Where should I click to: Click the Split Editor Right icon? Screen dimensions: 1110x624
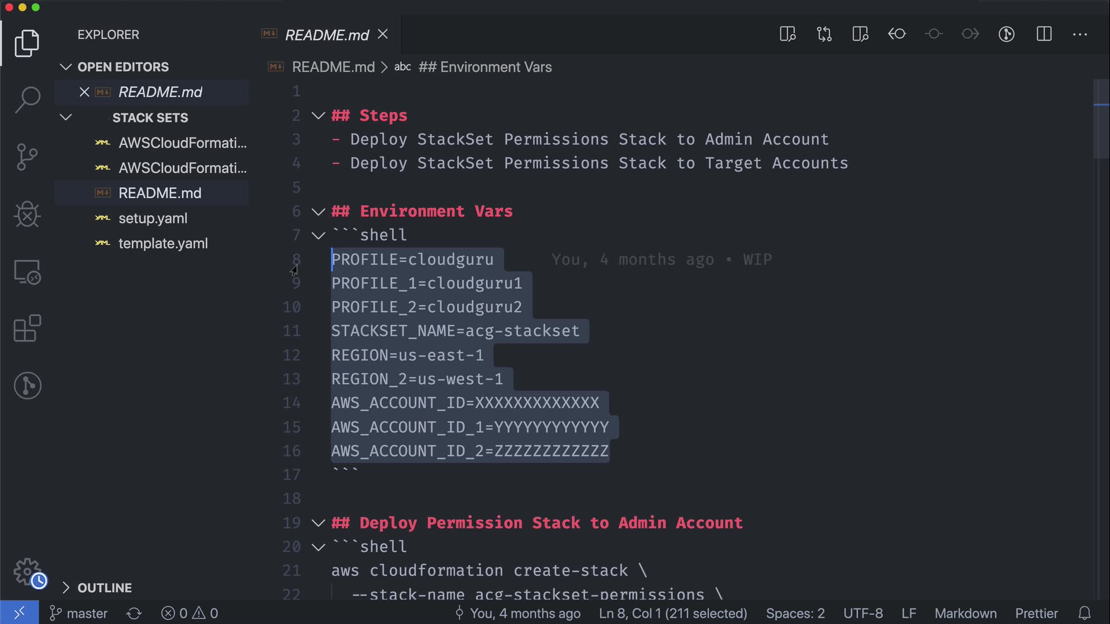coord(1044,34)
